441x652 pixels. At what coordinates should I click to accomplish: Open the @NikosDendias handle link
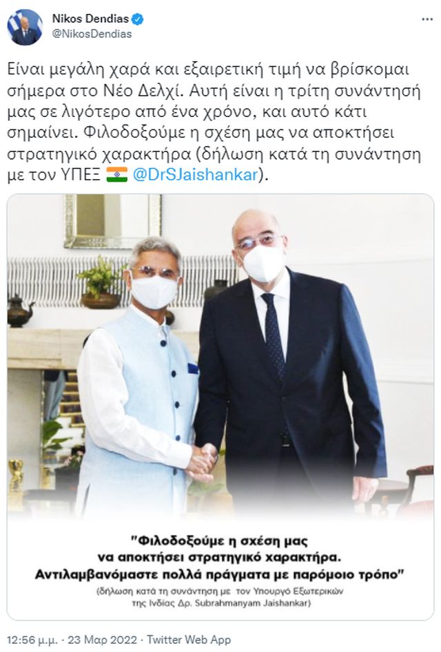(x=92, y=34)
